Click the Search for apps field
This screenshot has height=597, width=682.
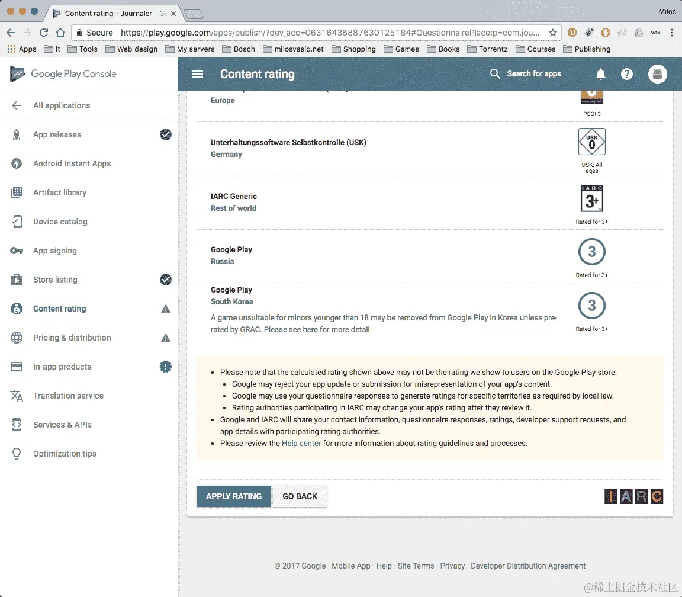pos(533,74)
